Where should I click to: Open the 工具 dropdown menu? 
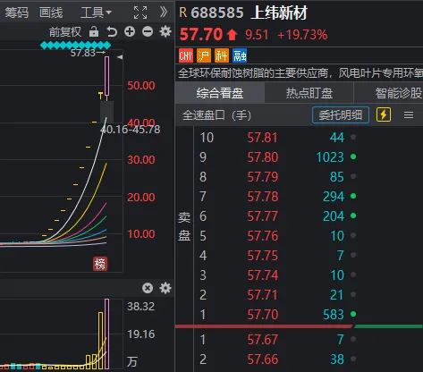tap(96, 13)
